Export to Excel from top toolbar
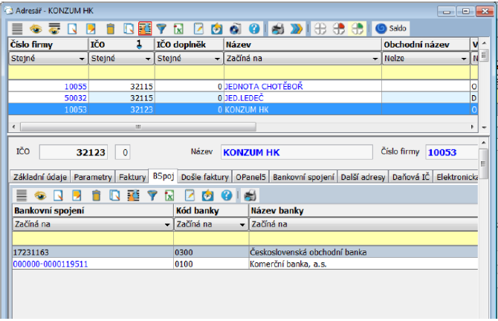The width and height of the screenshot is (498, 321). pos(178,29)
